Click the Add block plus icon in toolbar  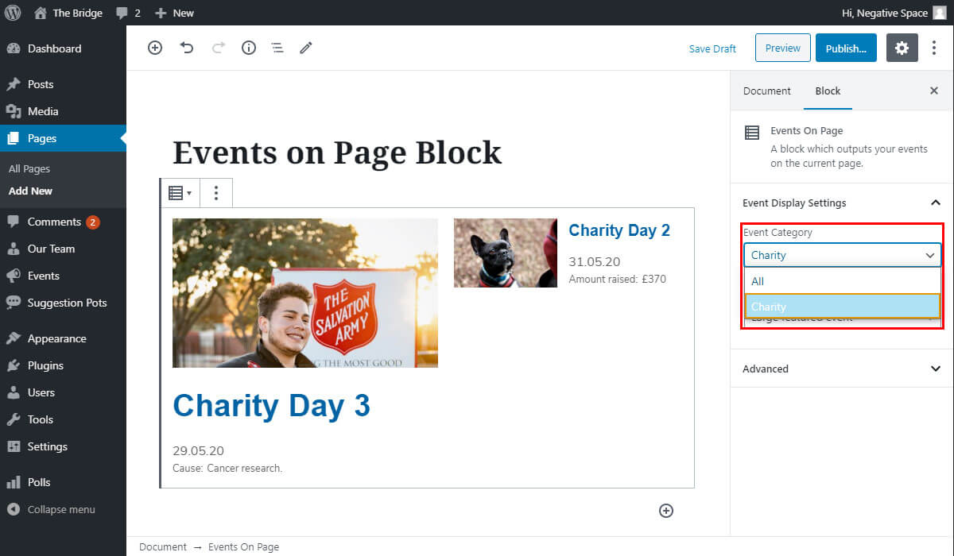click(x=155, y=48)
